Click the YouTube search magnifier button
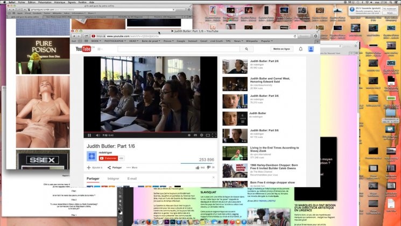401x226 pixels. tap(246, 49)
